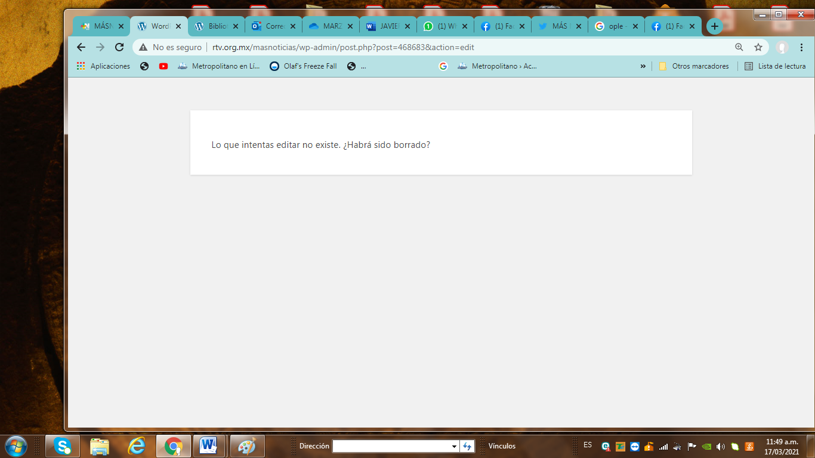Click the Dirección refresh/go button
The height and width of the screenshot is (458, 815).
(468, 446)
